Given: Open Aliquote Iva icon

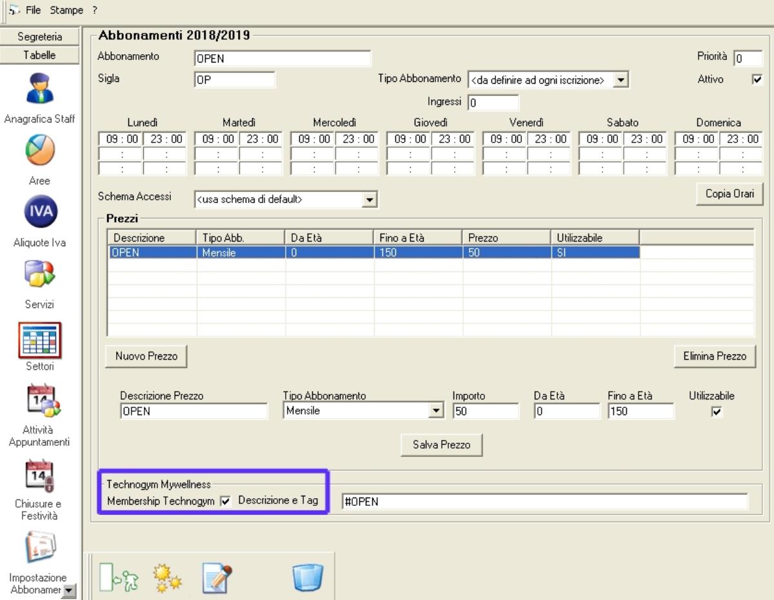Looking at the screenshot, I should (40, 212).
